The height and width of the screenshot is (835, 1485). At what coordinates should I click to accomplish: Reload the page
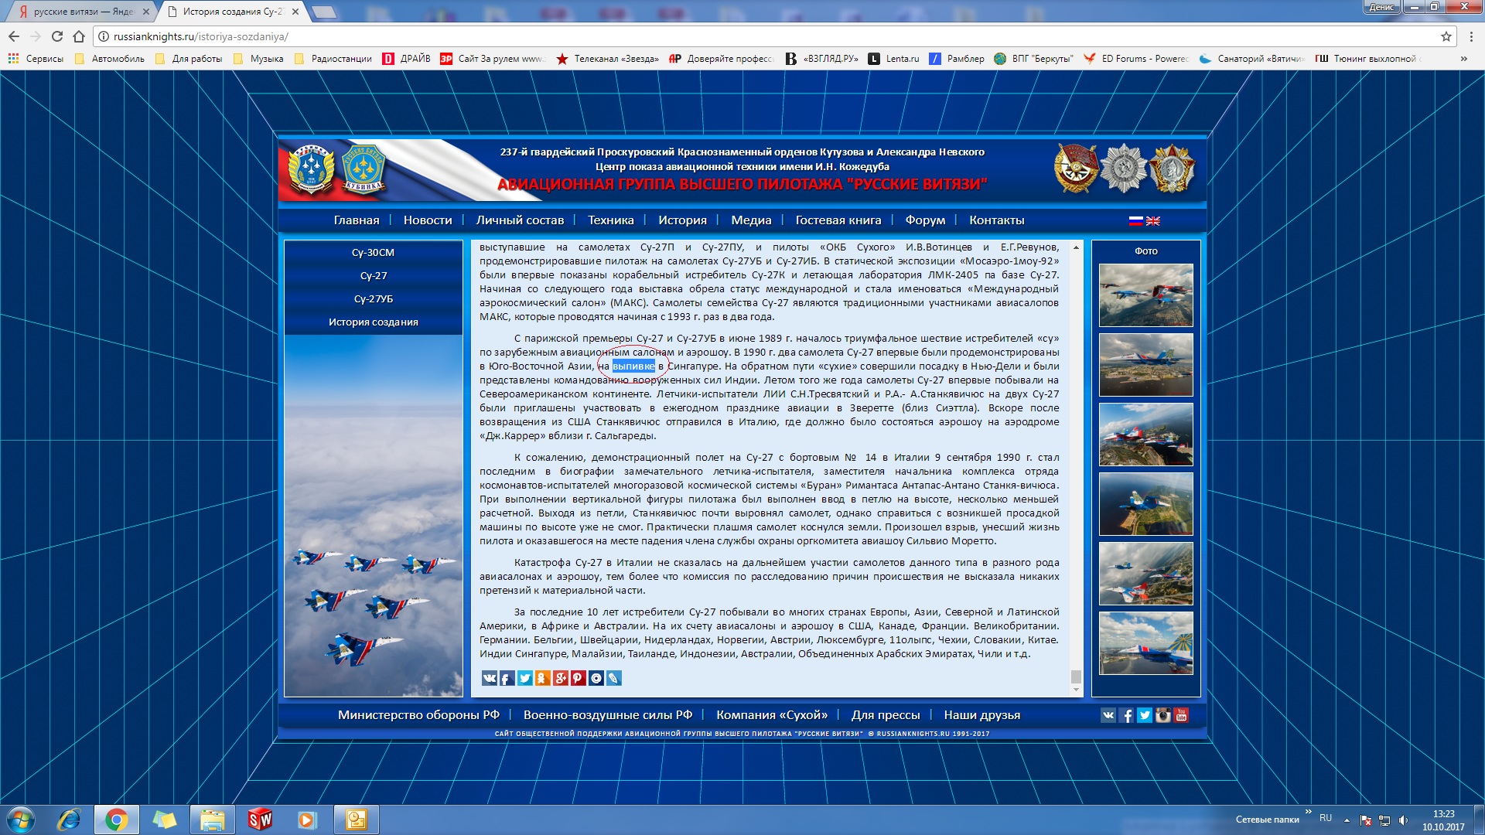click(x=57, y=36)
